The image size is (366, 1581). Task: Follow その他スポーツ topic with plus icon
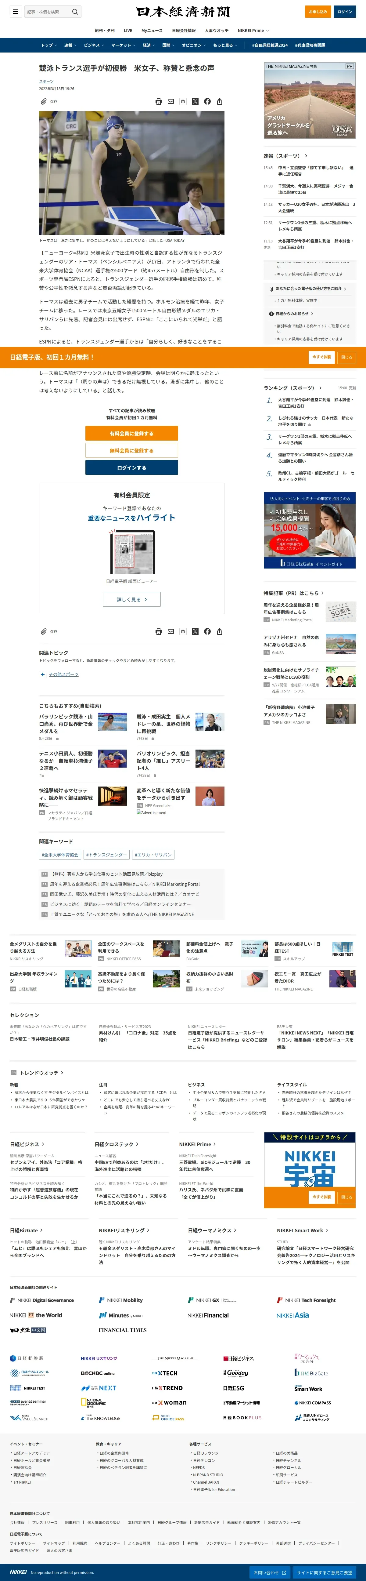coord(42,674)
